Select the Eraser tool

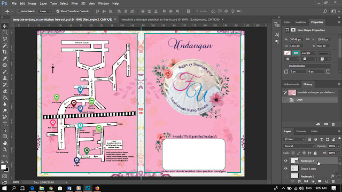pyautogui.click(x=5, y=91)
